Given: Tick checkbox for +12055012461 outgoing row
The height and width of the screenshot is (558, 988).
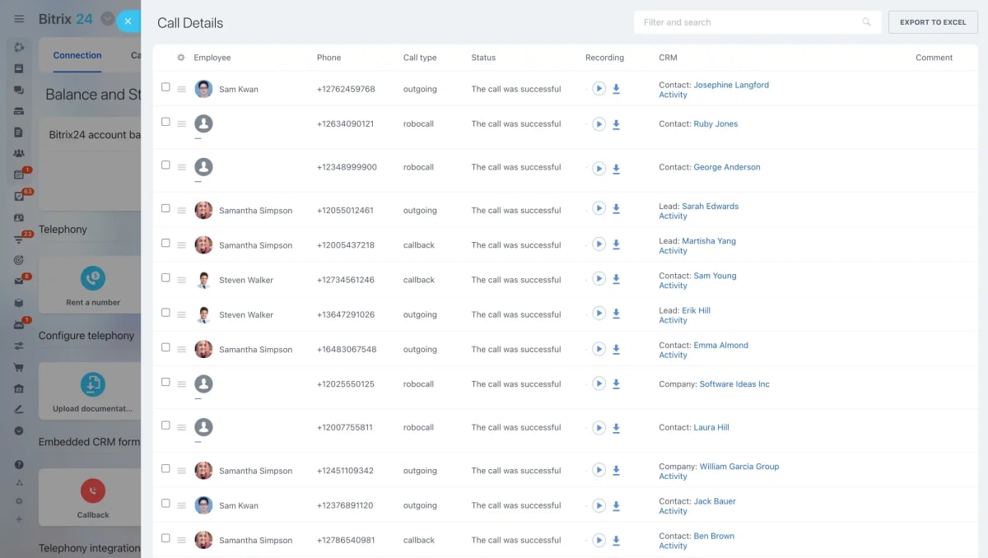Looking at the screenshot, I should click(x=165, y=208).
